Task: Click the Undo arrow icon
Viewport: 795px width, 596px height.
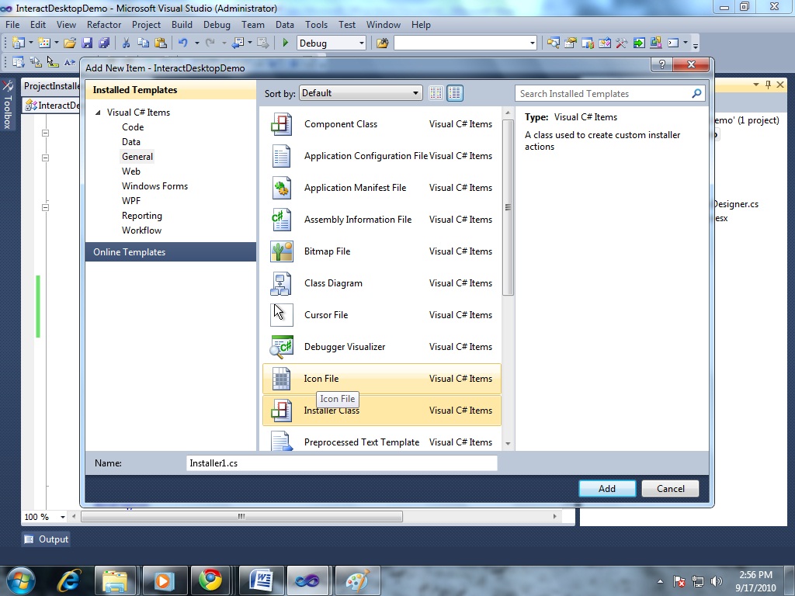Action: [x=183, y=43]
